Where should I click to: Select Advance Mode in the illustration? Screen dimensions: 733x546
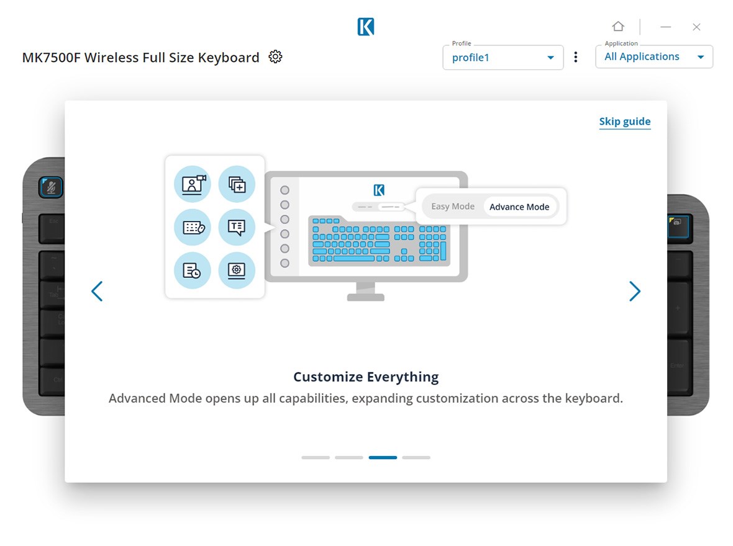(x=519, y=207)
